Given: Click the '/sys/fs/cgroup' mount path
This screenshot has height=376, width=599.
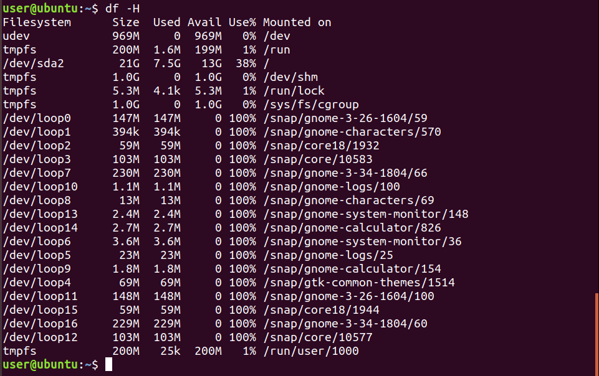Looking at the screenshot, I should (311, 105).
